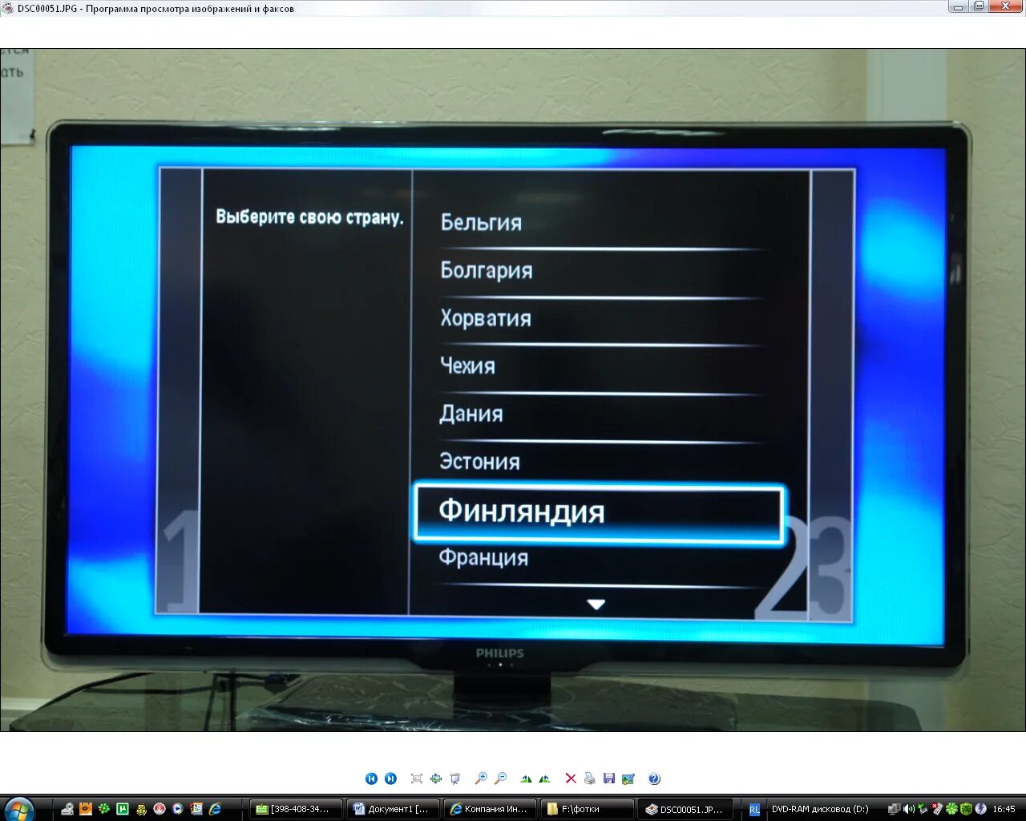Click the Выберите свою страну prompt text
The height and width of the screenshot is (821, 1026).
click(309, 217)
